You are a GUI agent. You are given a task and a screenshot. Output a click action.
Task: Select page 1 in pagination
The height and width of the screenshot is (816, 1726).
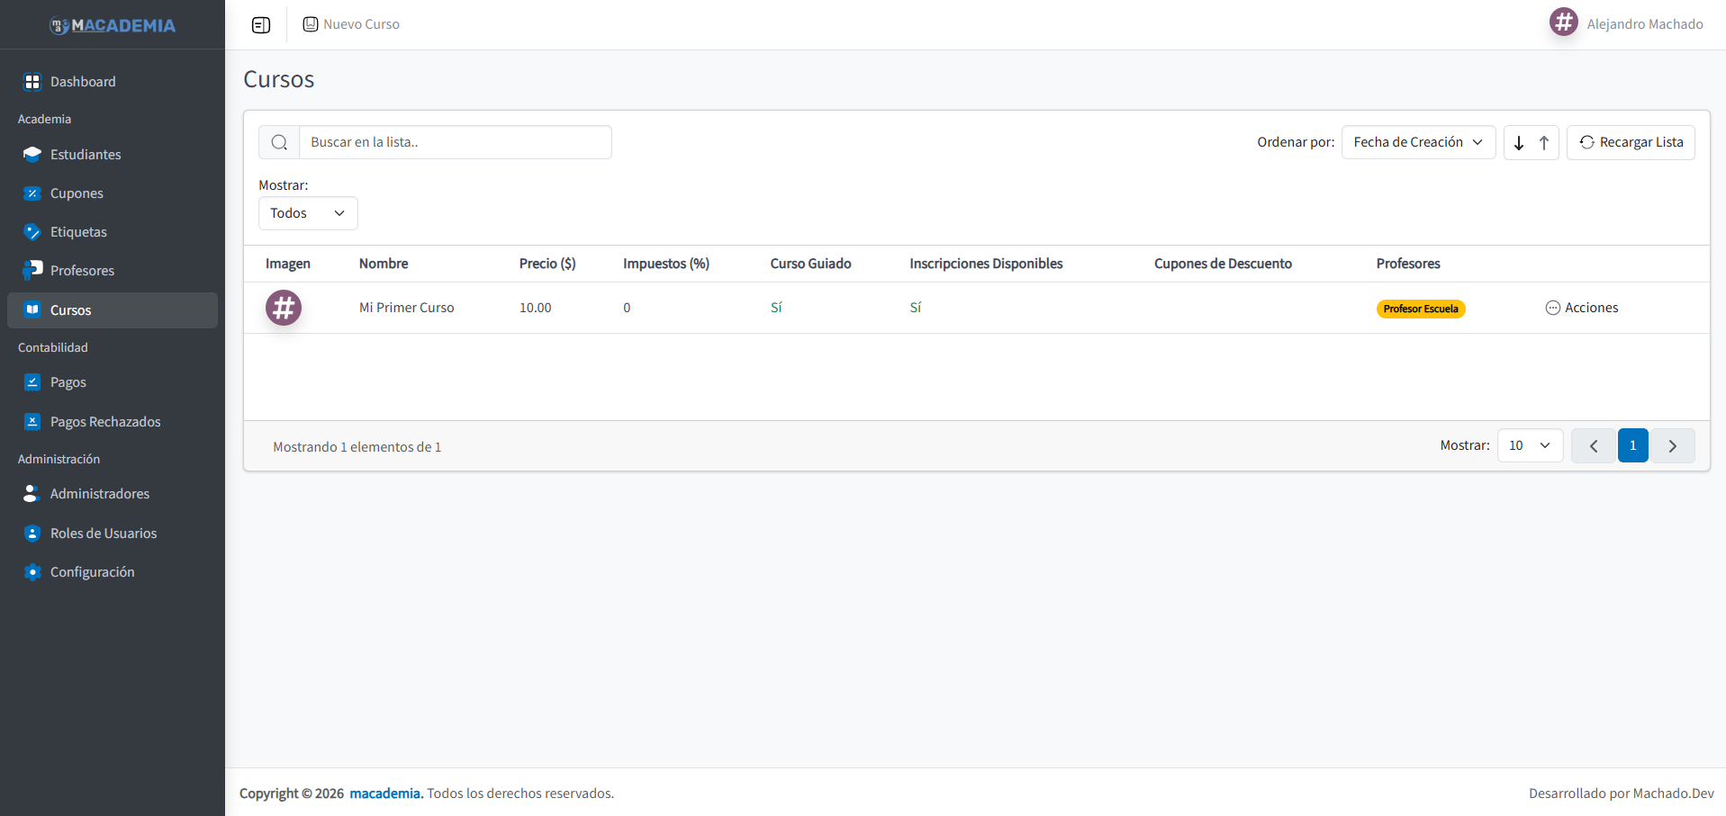pyautogui.click(x=1633, y=445)
